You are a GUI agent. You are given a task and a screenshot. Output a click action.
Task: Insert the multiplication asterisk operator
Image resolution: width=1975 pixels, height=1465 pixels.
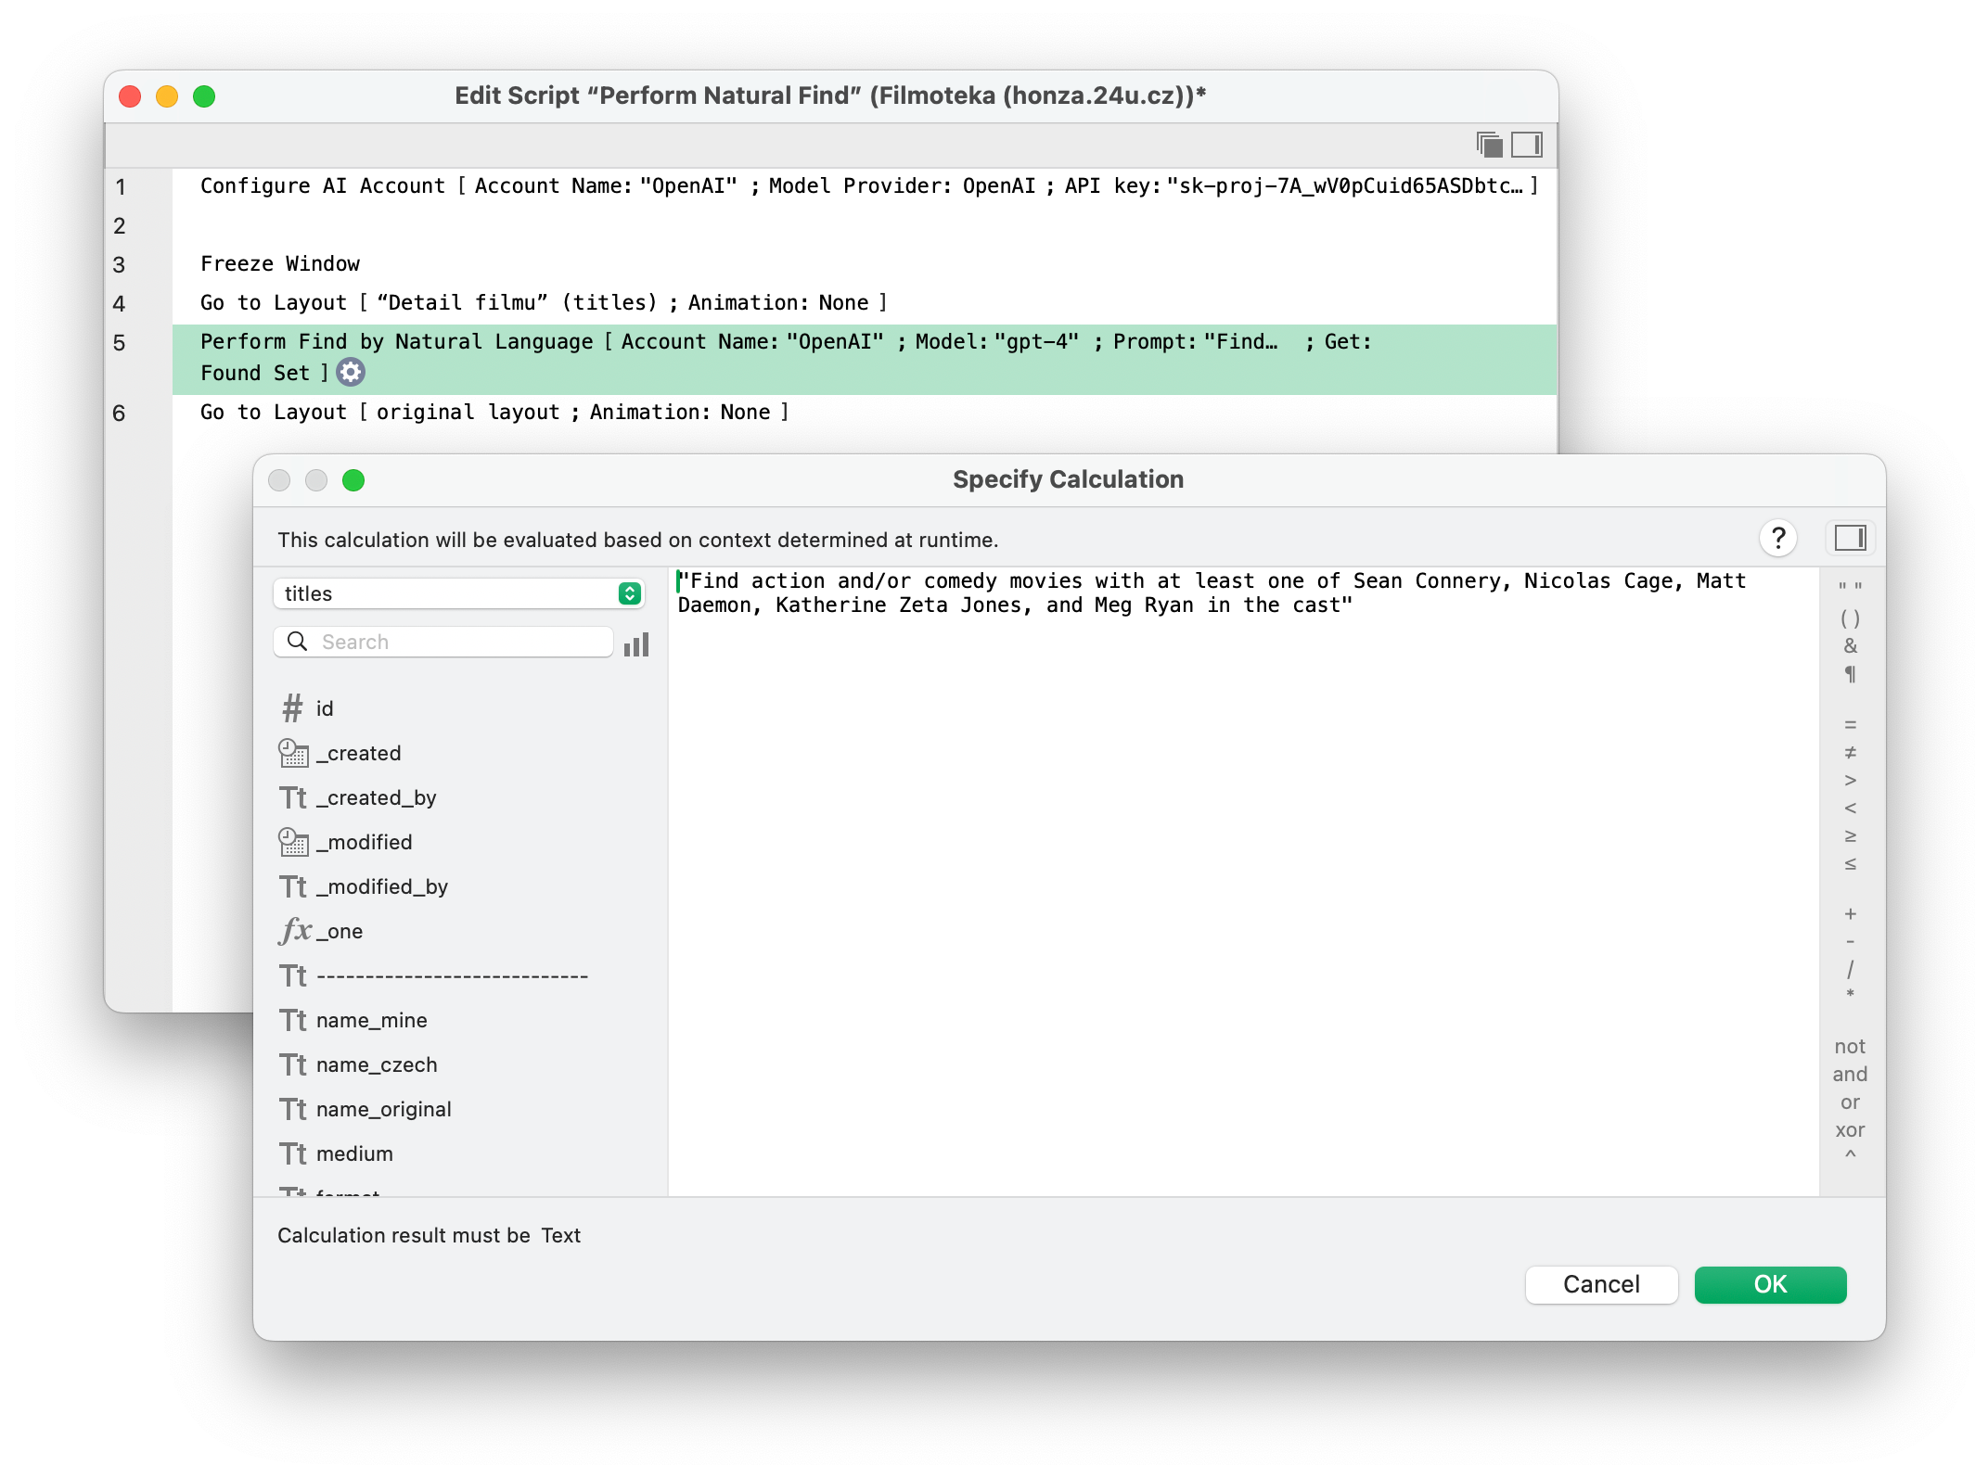[1850, 994]
